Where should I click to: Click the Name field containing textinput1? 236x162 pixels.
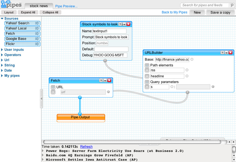click(x=110, y=31)
